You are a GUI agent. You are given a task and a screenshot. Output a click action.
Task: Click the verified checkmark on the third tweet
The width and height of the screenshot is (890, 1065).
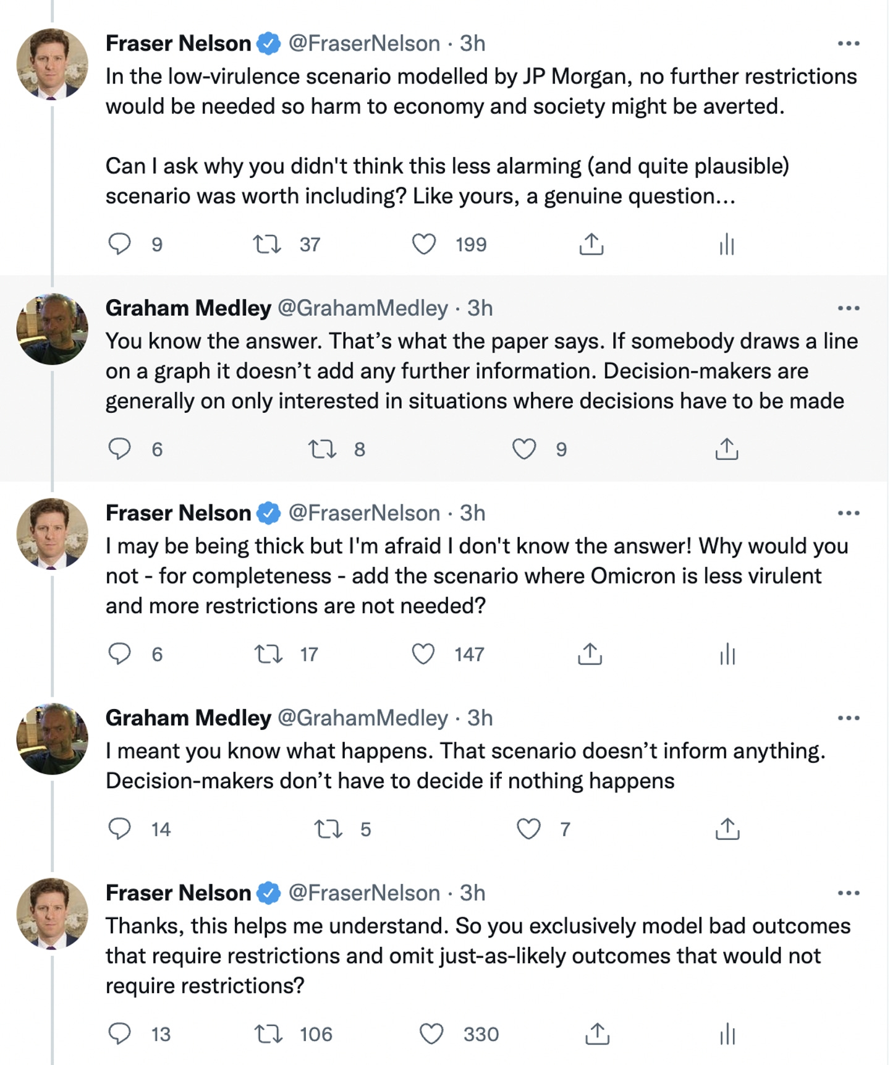click(268, 512)
